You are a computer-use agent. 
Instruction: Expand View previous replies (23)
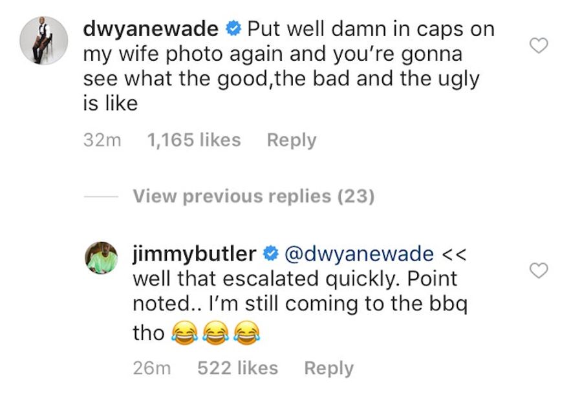tap(254, 196)
